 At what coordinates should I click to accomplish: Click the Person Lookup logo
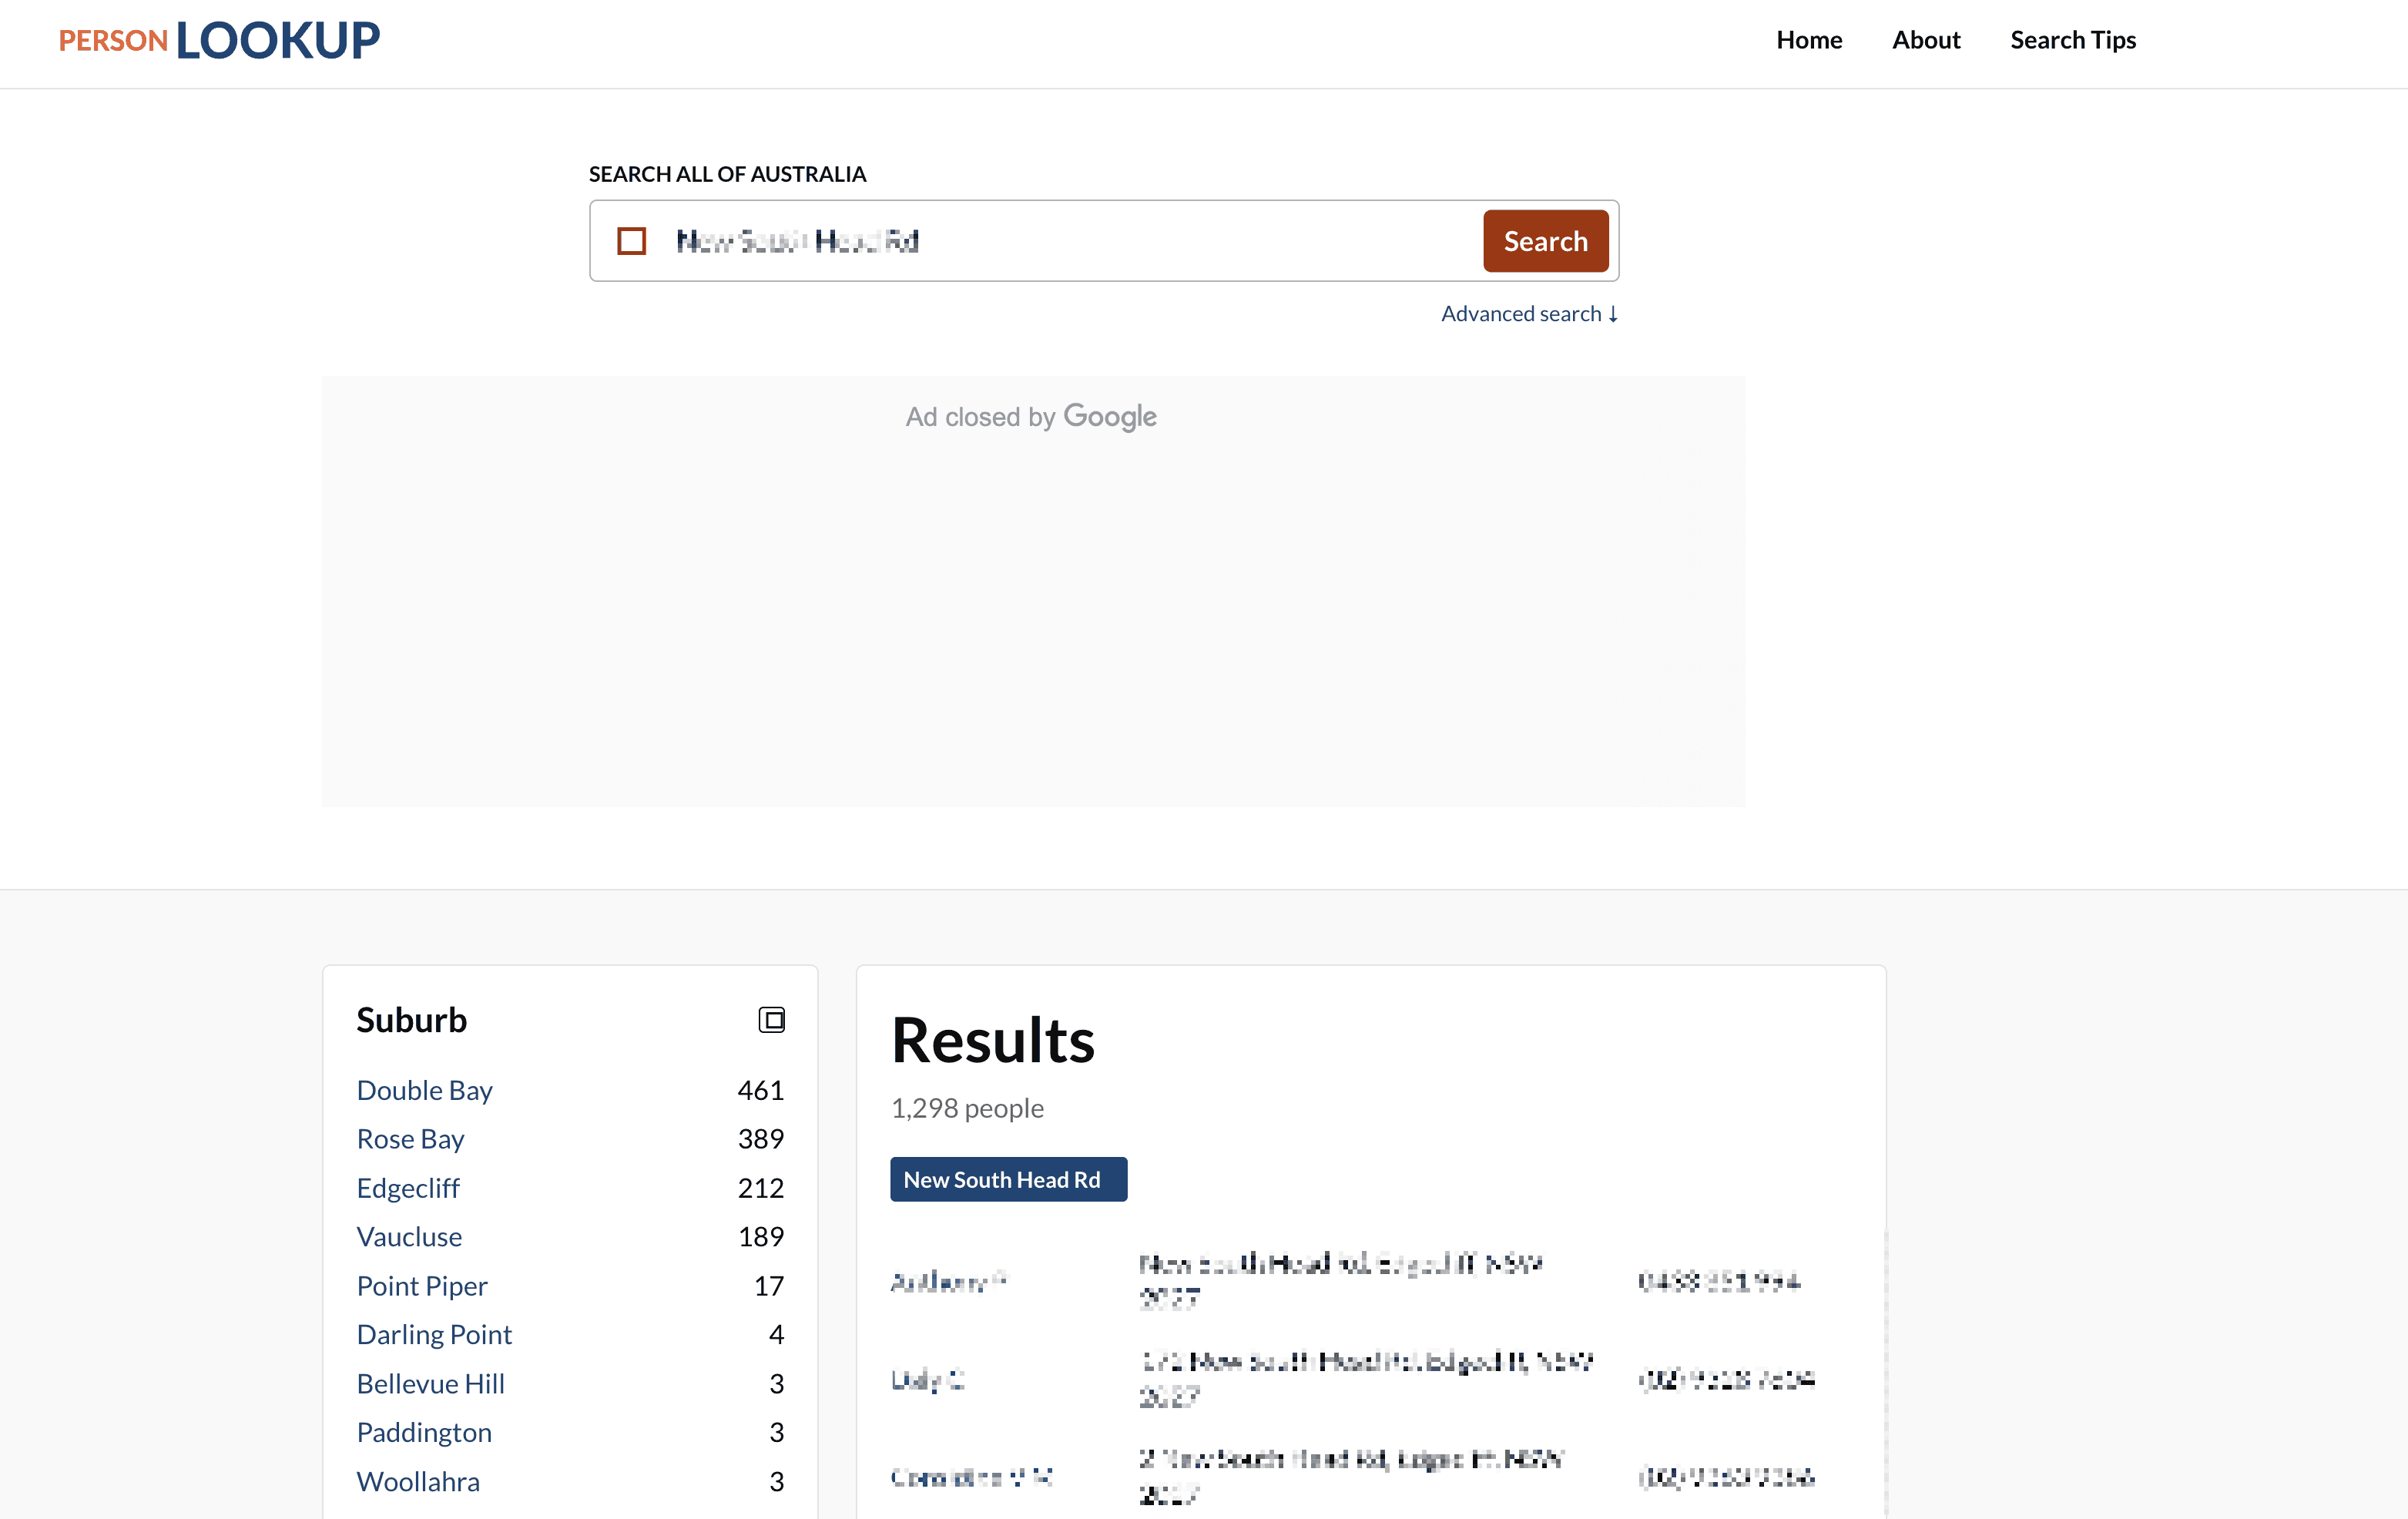click(x=219, y=40)
